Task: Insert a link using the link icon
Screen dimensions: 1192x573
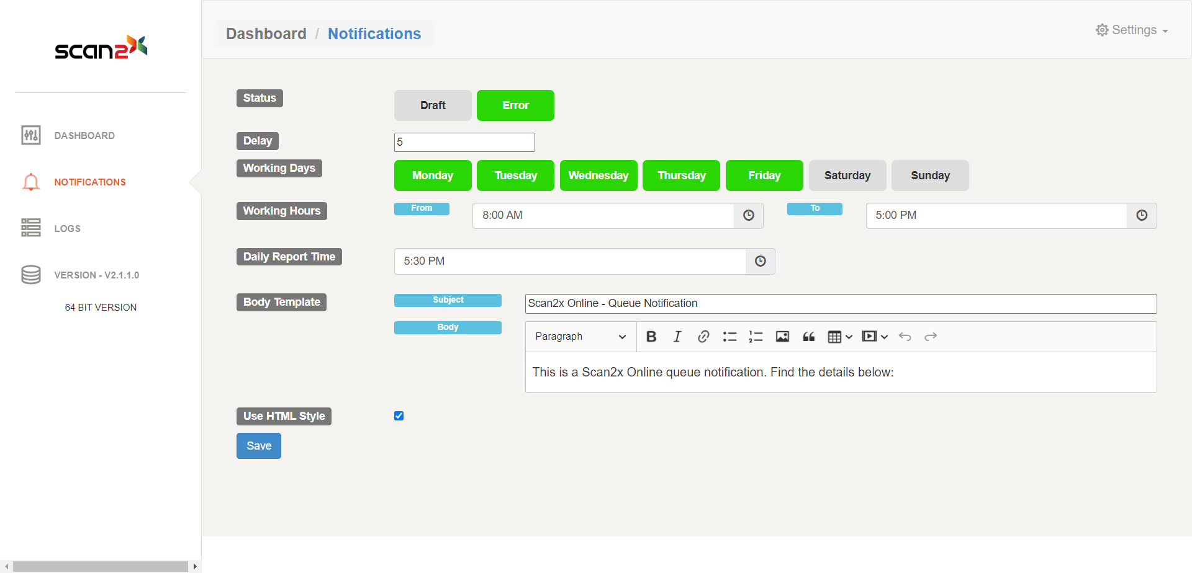Action: 703,337
